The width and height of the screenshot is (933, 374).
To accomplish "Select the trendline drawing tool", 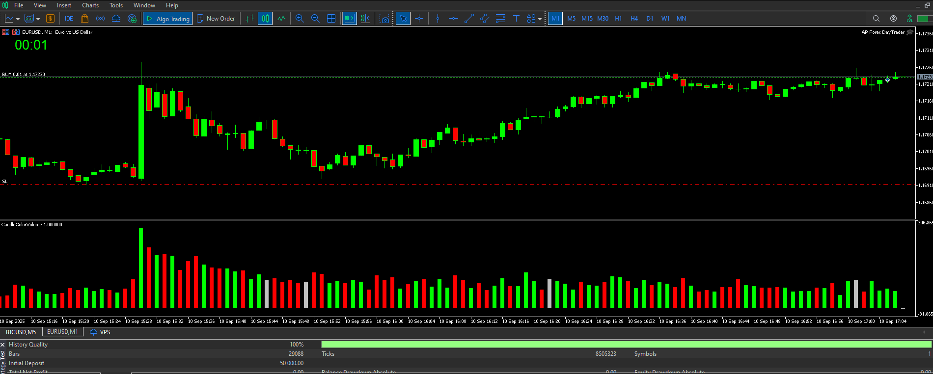I will point(469,19).
